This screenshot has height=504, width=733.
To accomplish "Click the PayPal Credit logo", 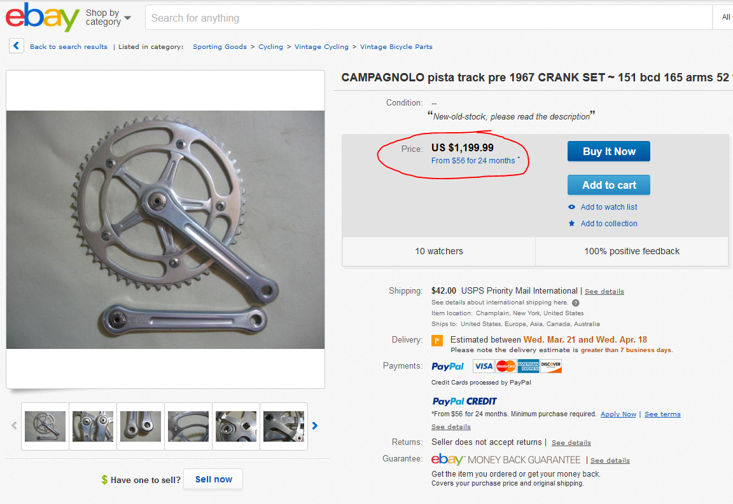I will pos(464,401).
